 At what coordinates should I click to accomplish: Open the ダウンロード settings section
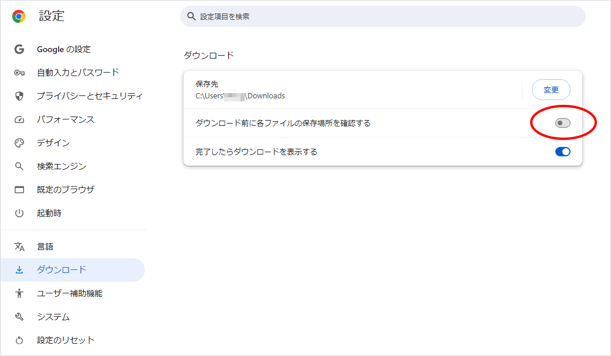tap(62, 270)
